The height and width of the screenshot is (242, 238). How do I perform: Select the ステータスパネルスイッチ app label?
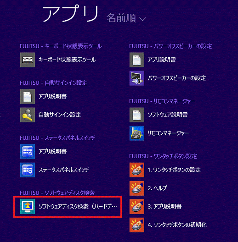click(64, 170)
